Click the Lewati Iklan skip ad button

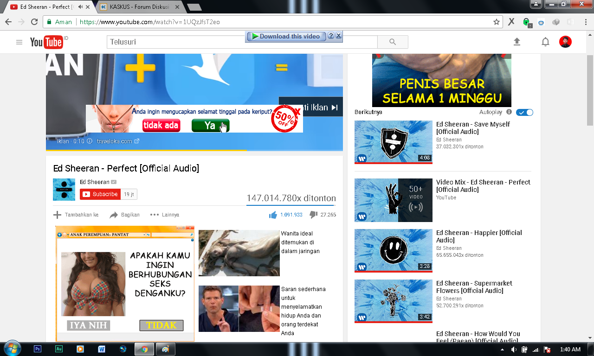click(311, 107)
